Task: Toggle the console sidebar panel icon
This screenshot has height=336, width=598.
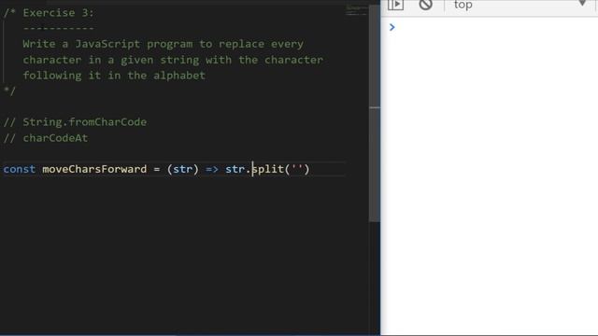Action: pyautogui.click(x=395, y=5)
